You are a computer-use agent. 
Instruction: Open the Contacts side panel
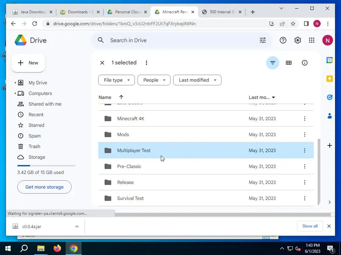tap(329, 116)
